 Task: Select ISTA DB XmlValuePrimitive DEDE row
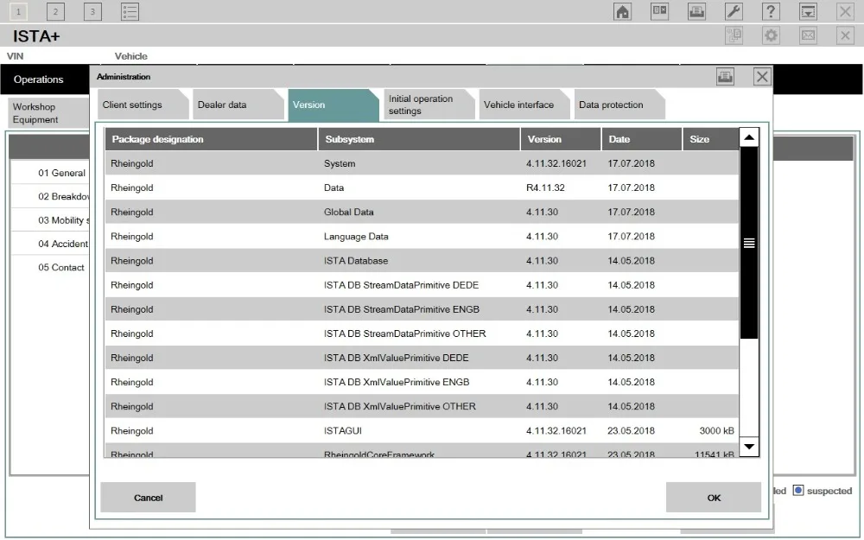click(x=422, y=358)
